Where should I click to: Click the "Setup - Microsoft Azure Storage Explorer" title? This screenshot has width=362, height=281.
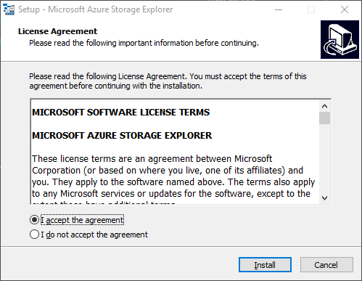pyautogui.click(x=95, y=9)
